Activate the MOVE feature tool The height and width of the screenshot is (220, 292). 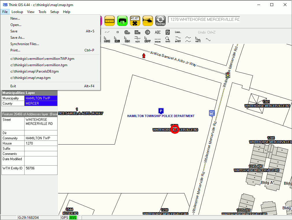tap(107, 40)
